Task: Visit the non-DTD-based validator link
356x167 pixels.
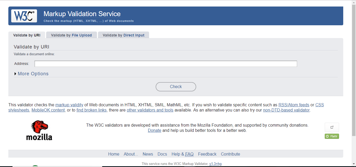Action: tap(286, 110)
